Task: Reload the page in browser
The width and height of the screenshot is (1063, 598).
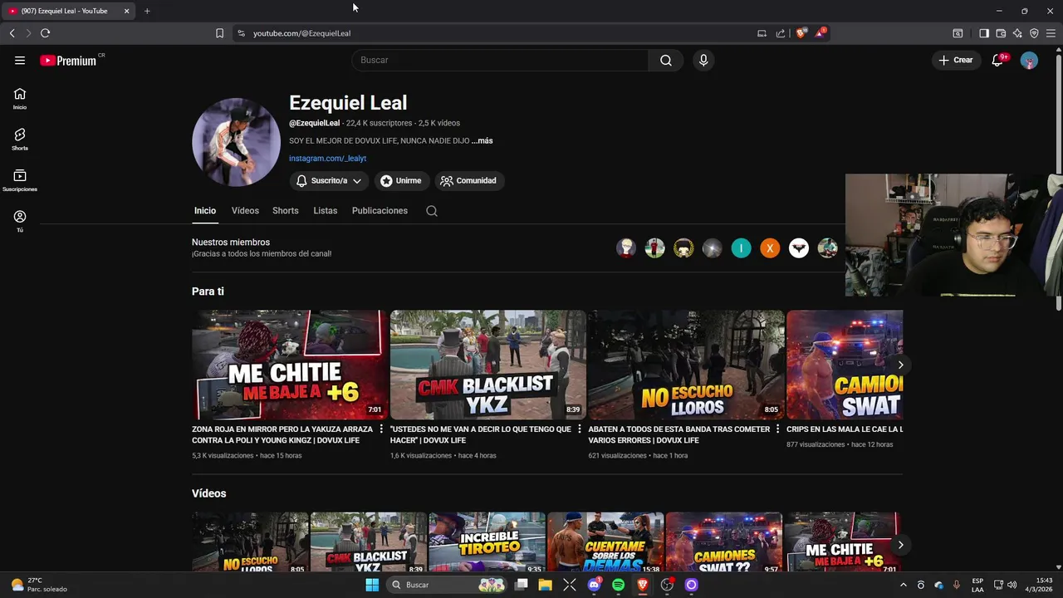Action: click(x=45, y=33)
